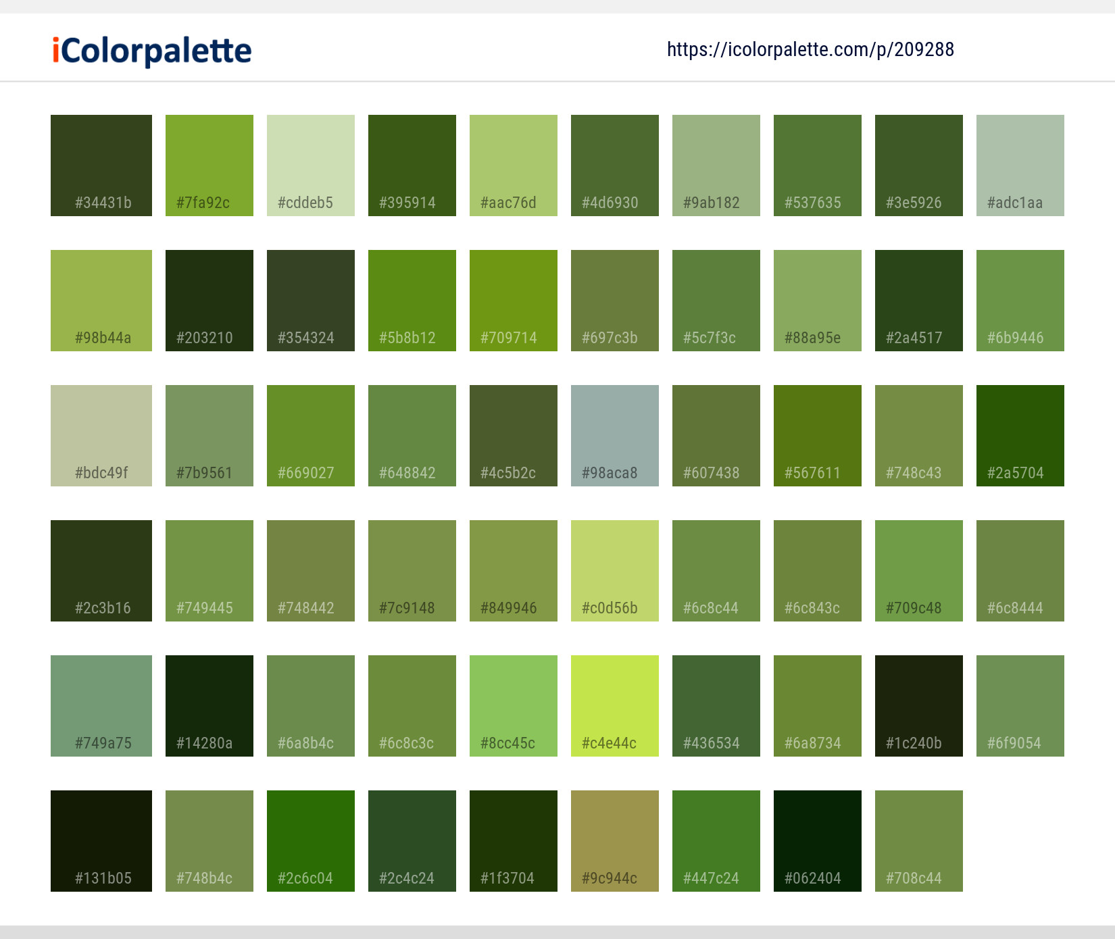Select the yellow-green #c0d56b swatch
This screenshot has width=1115, height=939.
[x=615, y=571]
